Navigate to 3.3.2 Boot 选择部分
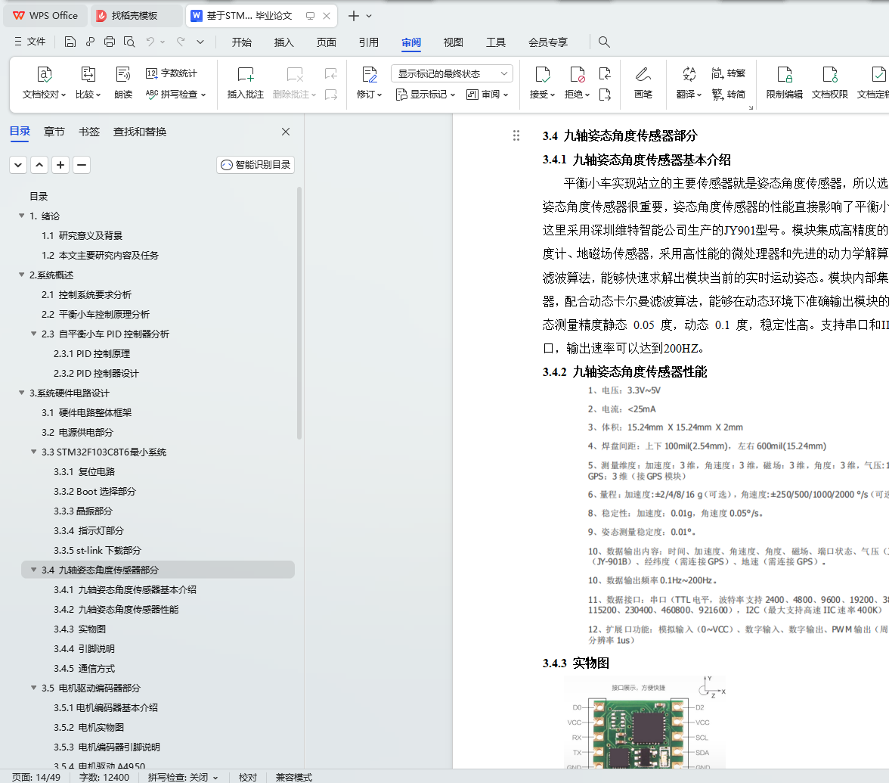 tap(94, 492)
